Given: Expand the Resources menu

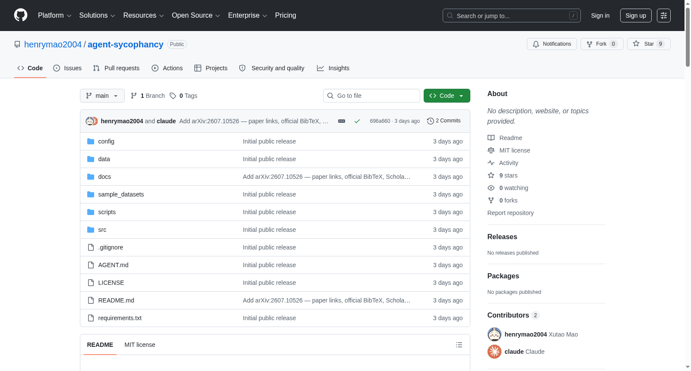Looking at the screenshot, I should tap(143, 16).
